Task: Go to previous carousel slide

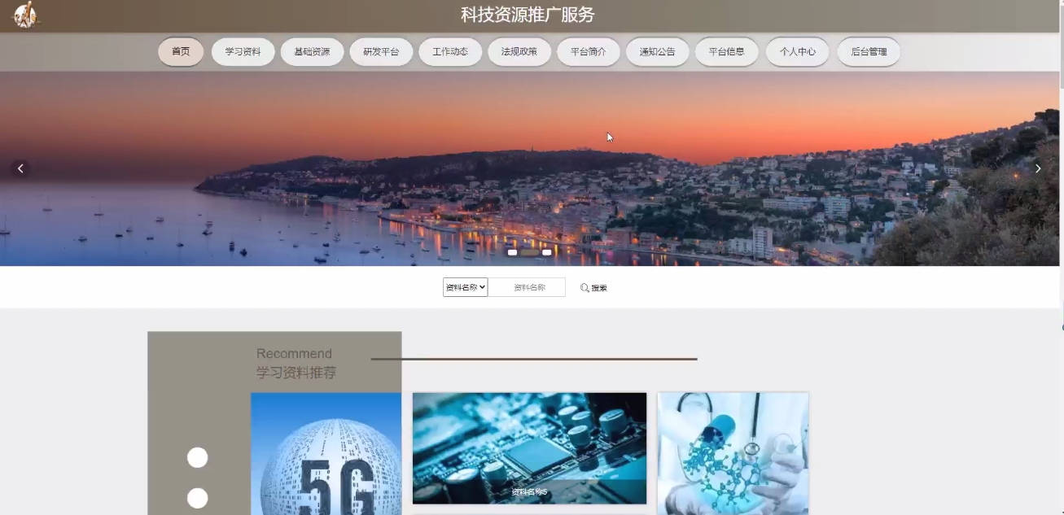Action: pos(20,168)
